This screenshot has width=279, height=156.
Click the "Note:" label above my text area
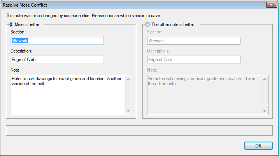click(x=16, y=70)
